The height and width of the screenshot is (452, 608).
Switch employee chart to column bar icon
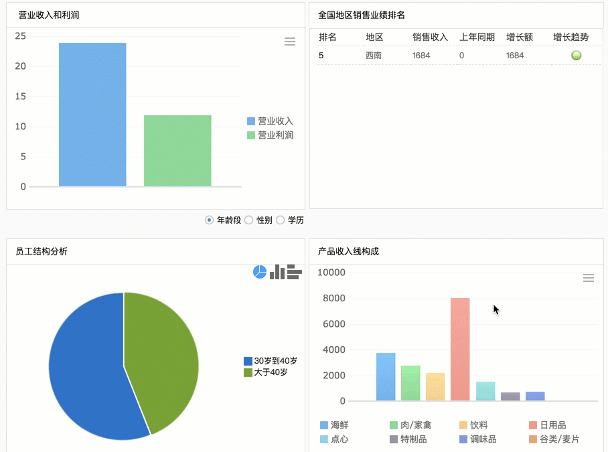277,272
